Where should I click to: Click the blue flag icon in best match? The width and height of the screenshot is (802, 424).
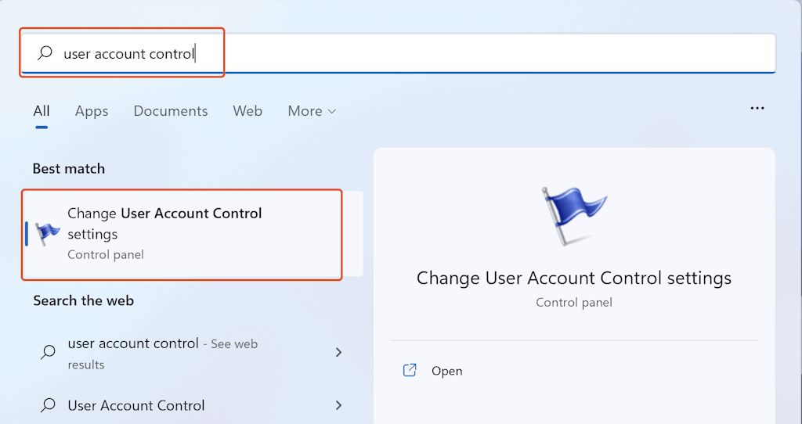(x=48, y=234)
